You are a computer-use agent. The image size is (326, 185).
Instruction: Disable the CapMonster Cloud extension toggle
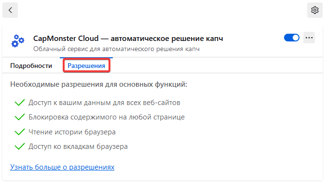point(292,38)
